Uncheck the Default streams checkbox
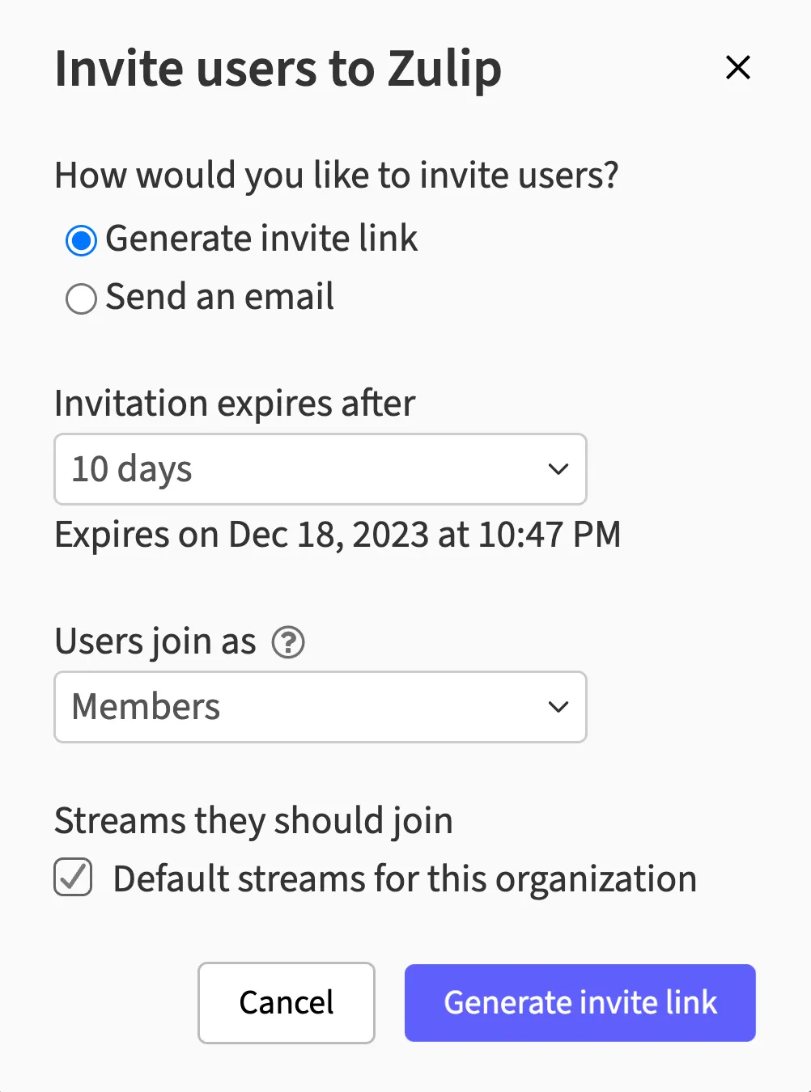This screenshot has width=811, height=1092. pos(74,878)
